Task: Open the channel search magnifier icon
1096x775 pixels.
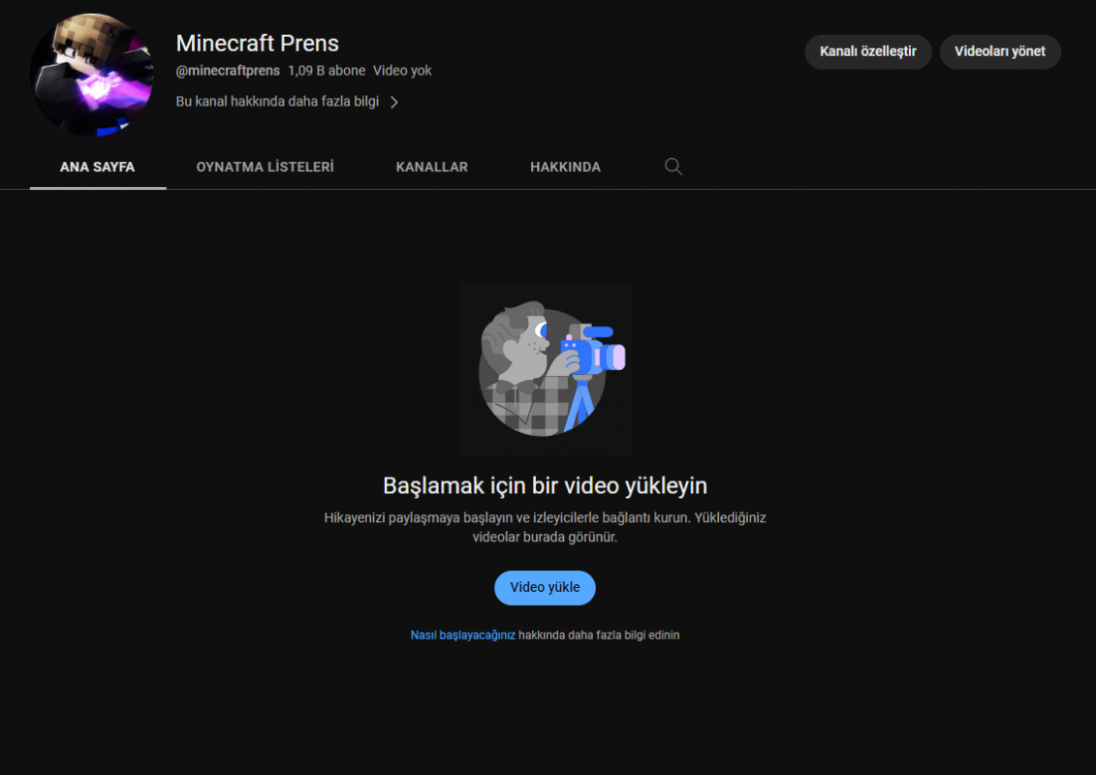Action: point(673,167)
